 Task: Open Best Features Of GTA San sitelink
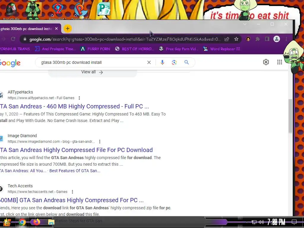(x=75, y=171)
